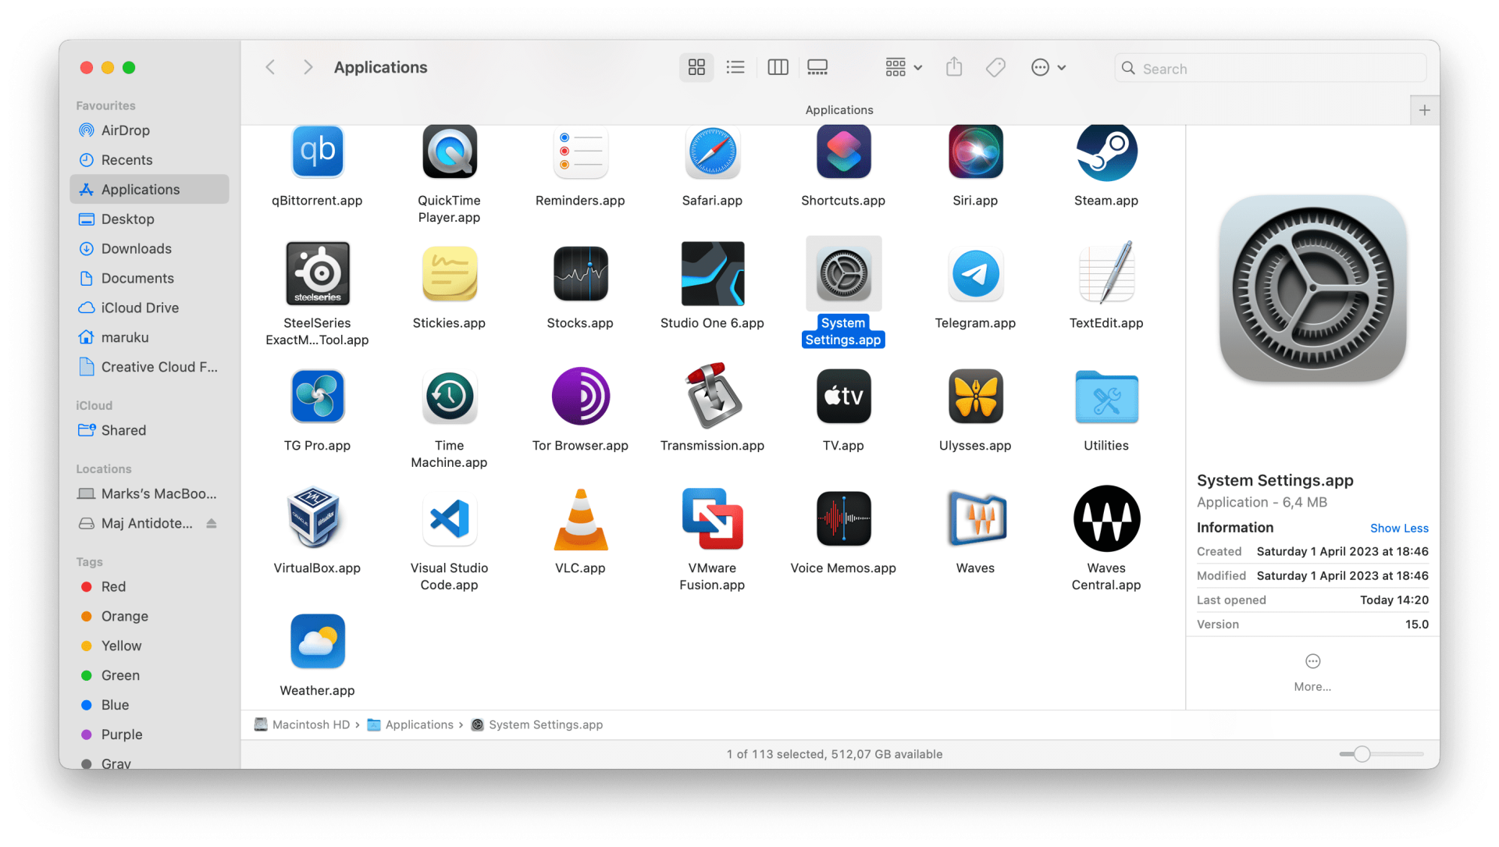Image resolution: width=1499 pixels, height=847 pixels.
Task: Click the Search field
Action: [1270, 68]
